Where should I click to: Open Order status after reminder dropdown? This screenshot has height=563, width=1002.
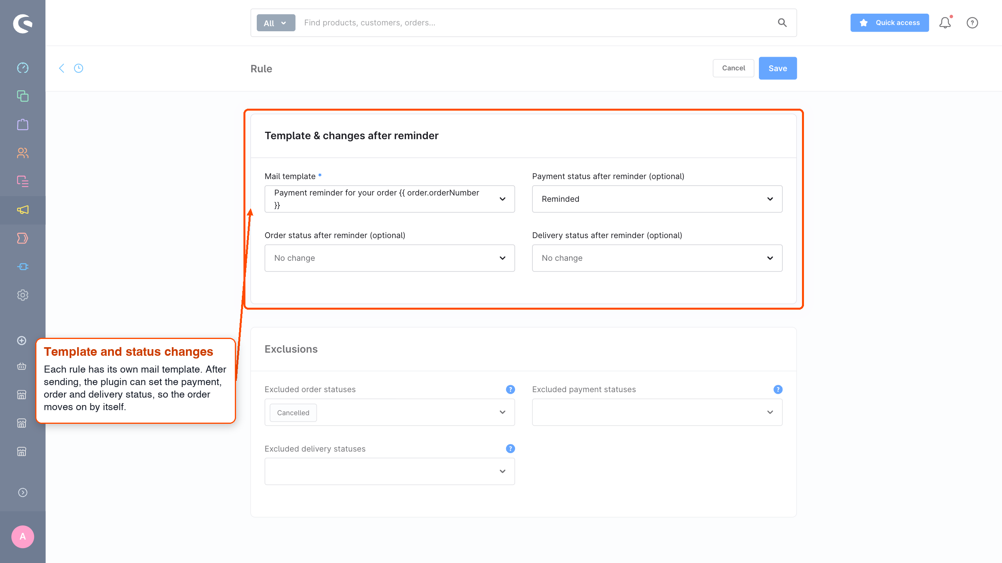pyautogui.click(x=390, y=258)
